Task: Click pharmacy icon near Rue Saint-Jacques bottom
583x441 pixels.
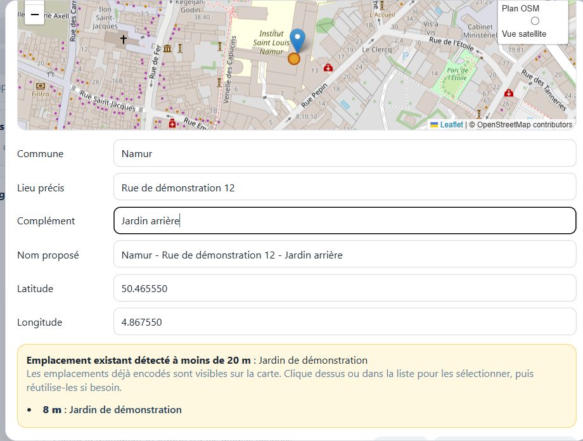Action: (172, 124)
